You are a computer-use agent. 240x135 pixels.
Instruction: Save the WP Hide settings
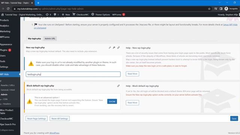tap(234, 118)
